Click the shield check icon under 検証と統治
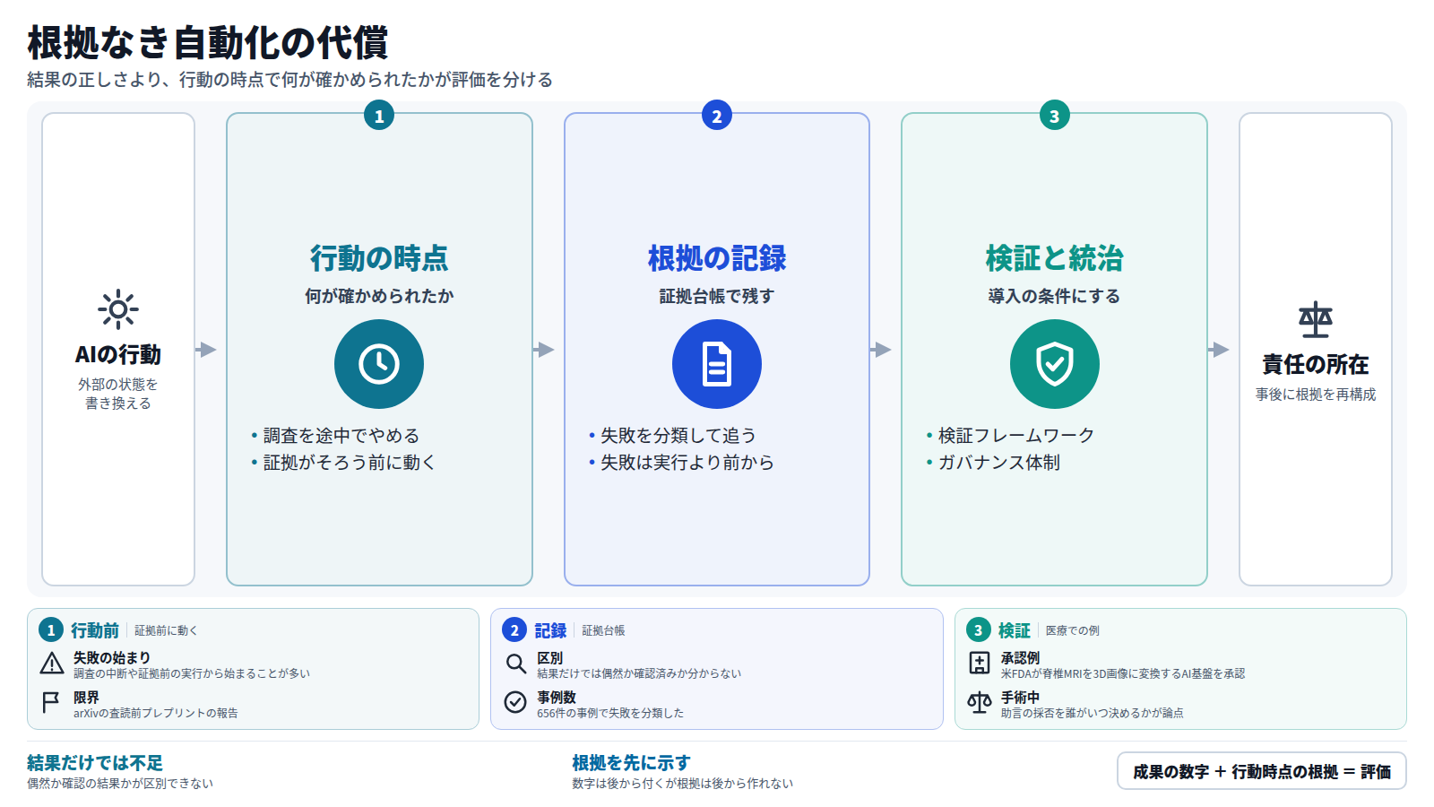This screenshot has height=807, width=1434. [1055, 364]
